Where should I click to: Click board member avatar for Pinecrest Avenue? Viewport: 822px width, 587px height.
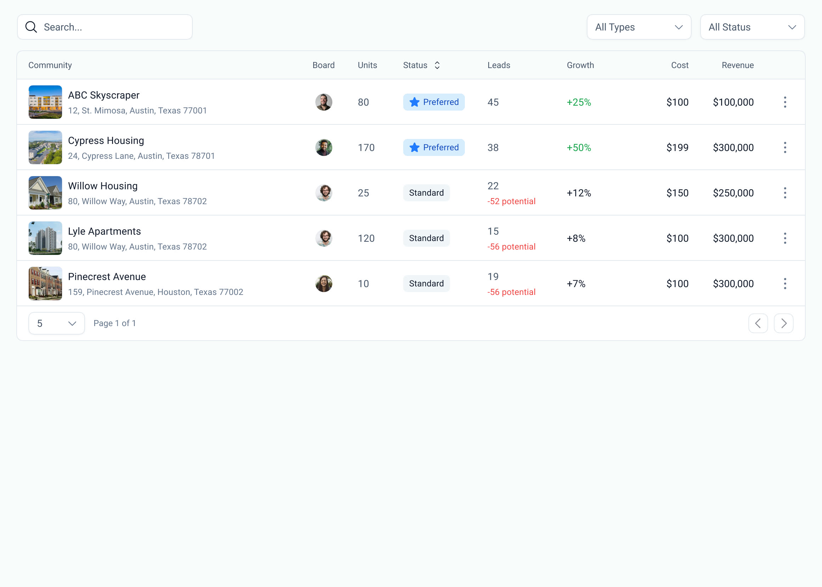click(324, 284)
